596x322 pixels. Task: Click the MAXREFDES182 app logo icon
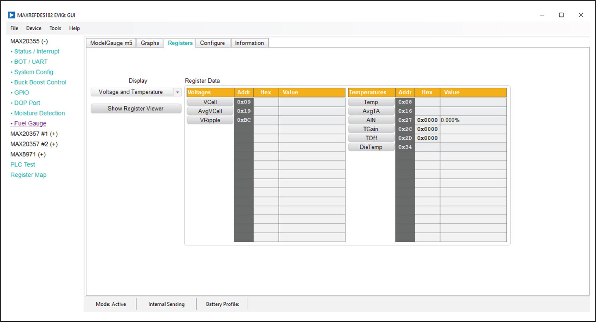(12, 15)
